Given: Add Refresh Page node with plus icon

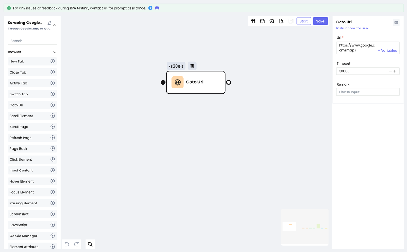Looking at the screenshot, I should pyautogui.click(x=52, y=138).
